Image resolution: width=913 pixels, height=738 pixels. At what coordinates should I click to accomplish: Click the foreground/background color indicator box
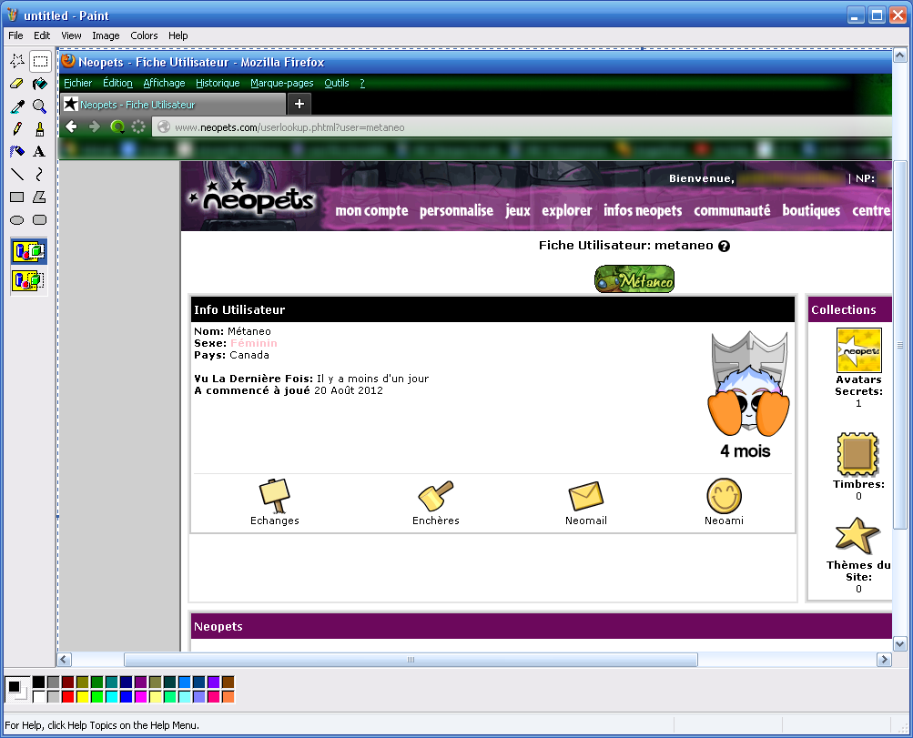(x=17, y=689)
